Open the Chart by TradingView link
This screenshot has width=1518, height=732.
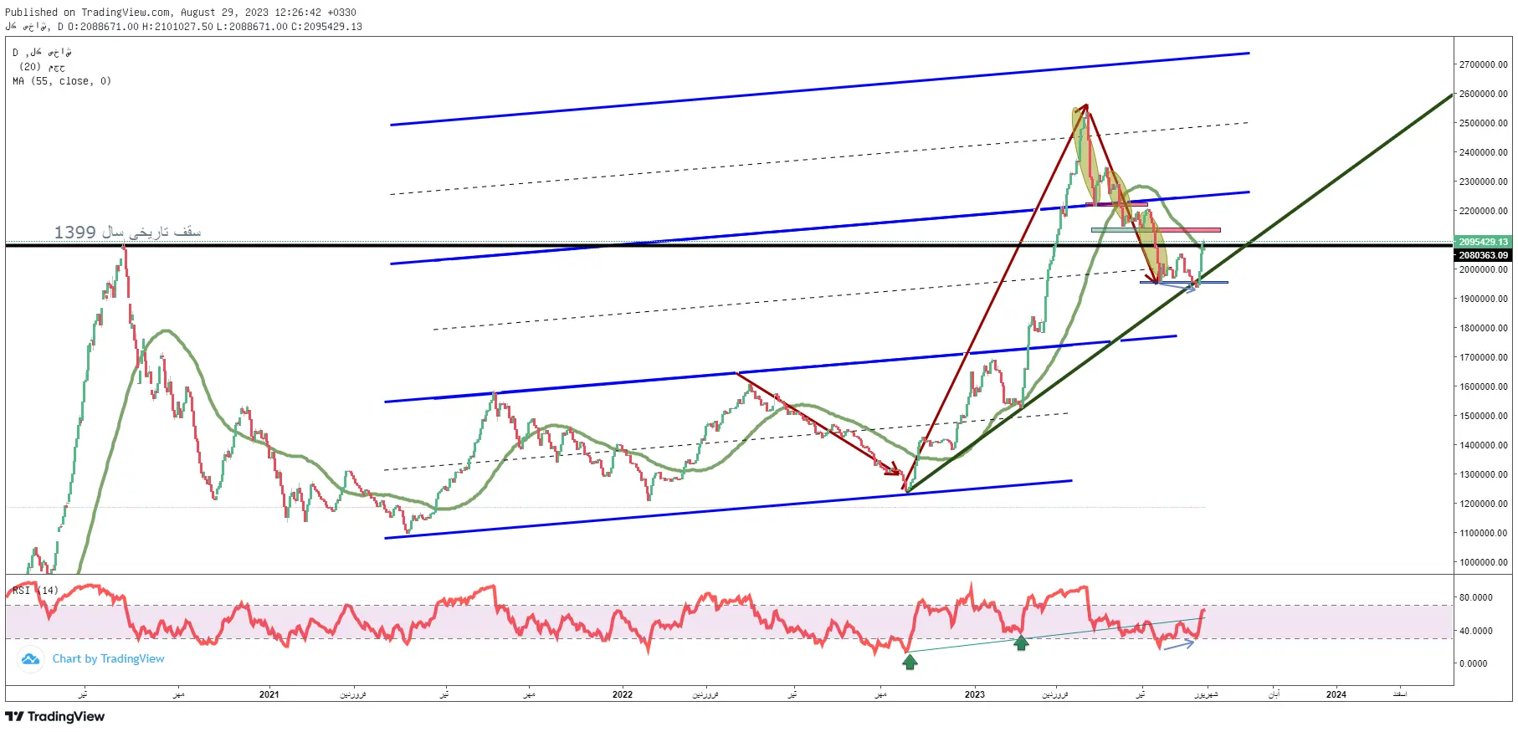point(109,659)
